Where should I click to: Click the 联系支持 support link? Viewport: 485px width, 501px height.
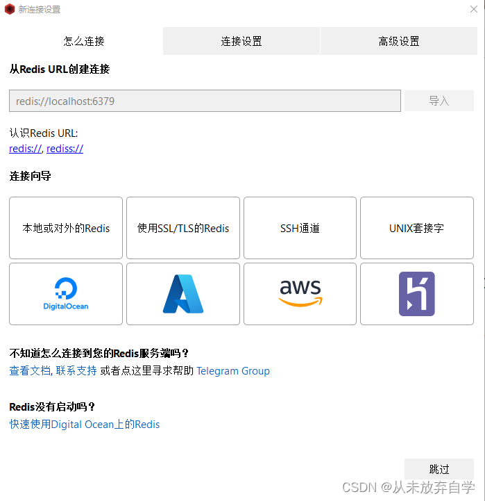coord(76,370)
